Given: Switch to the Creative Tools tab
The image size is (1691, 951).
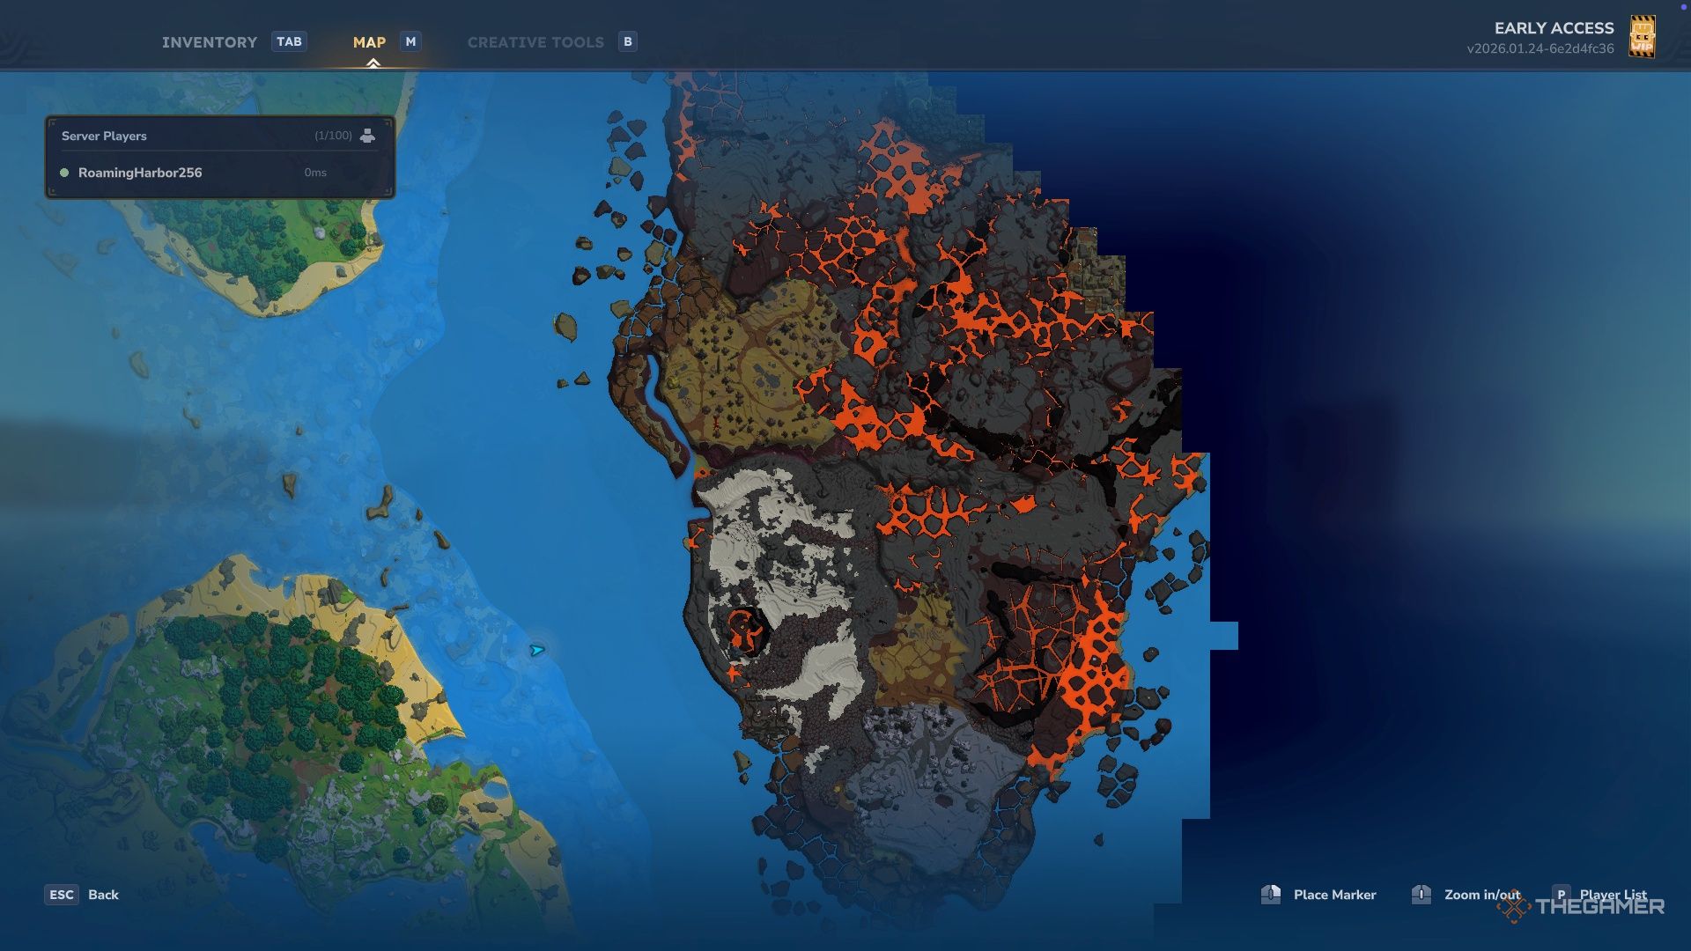Looking at the screenshot, I should pos(535,42).
